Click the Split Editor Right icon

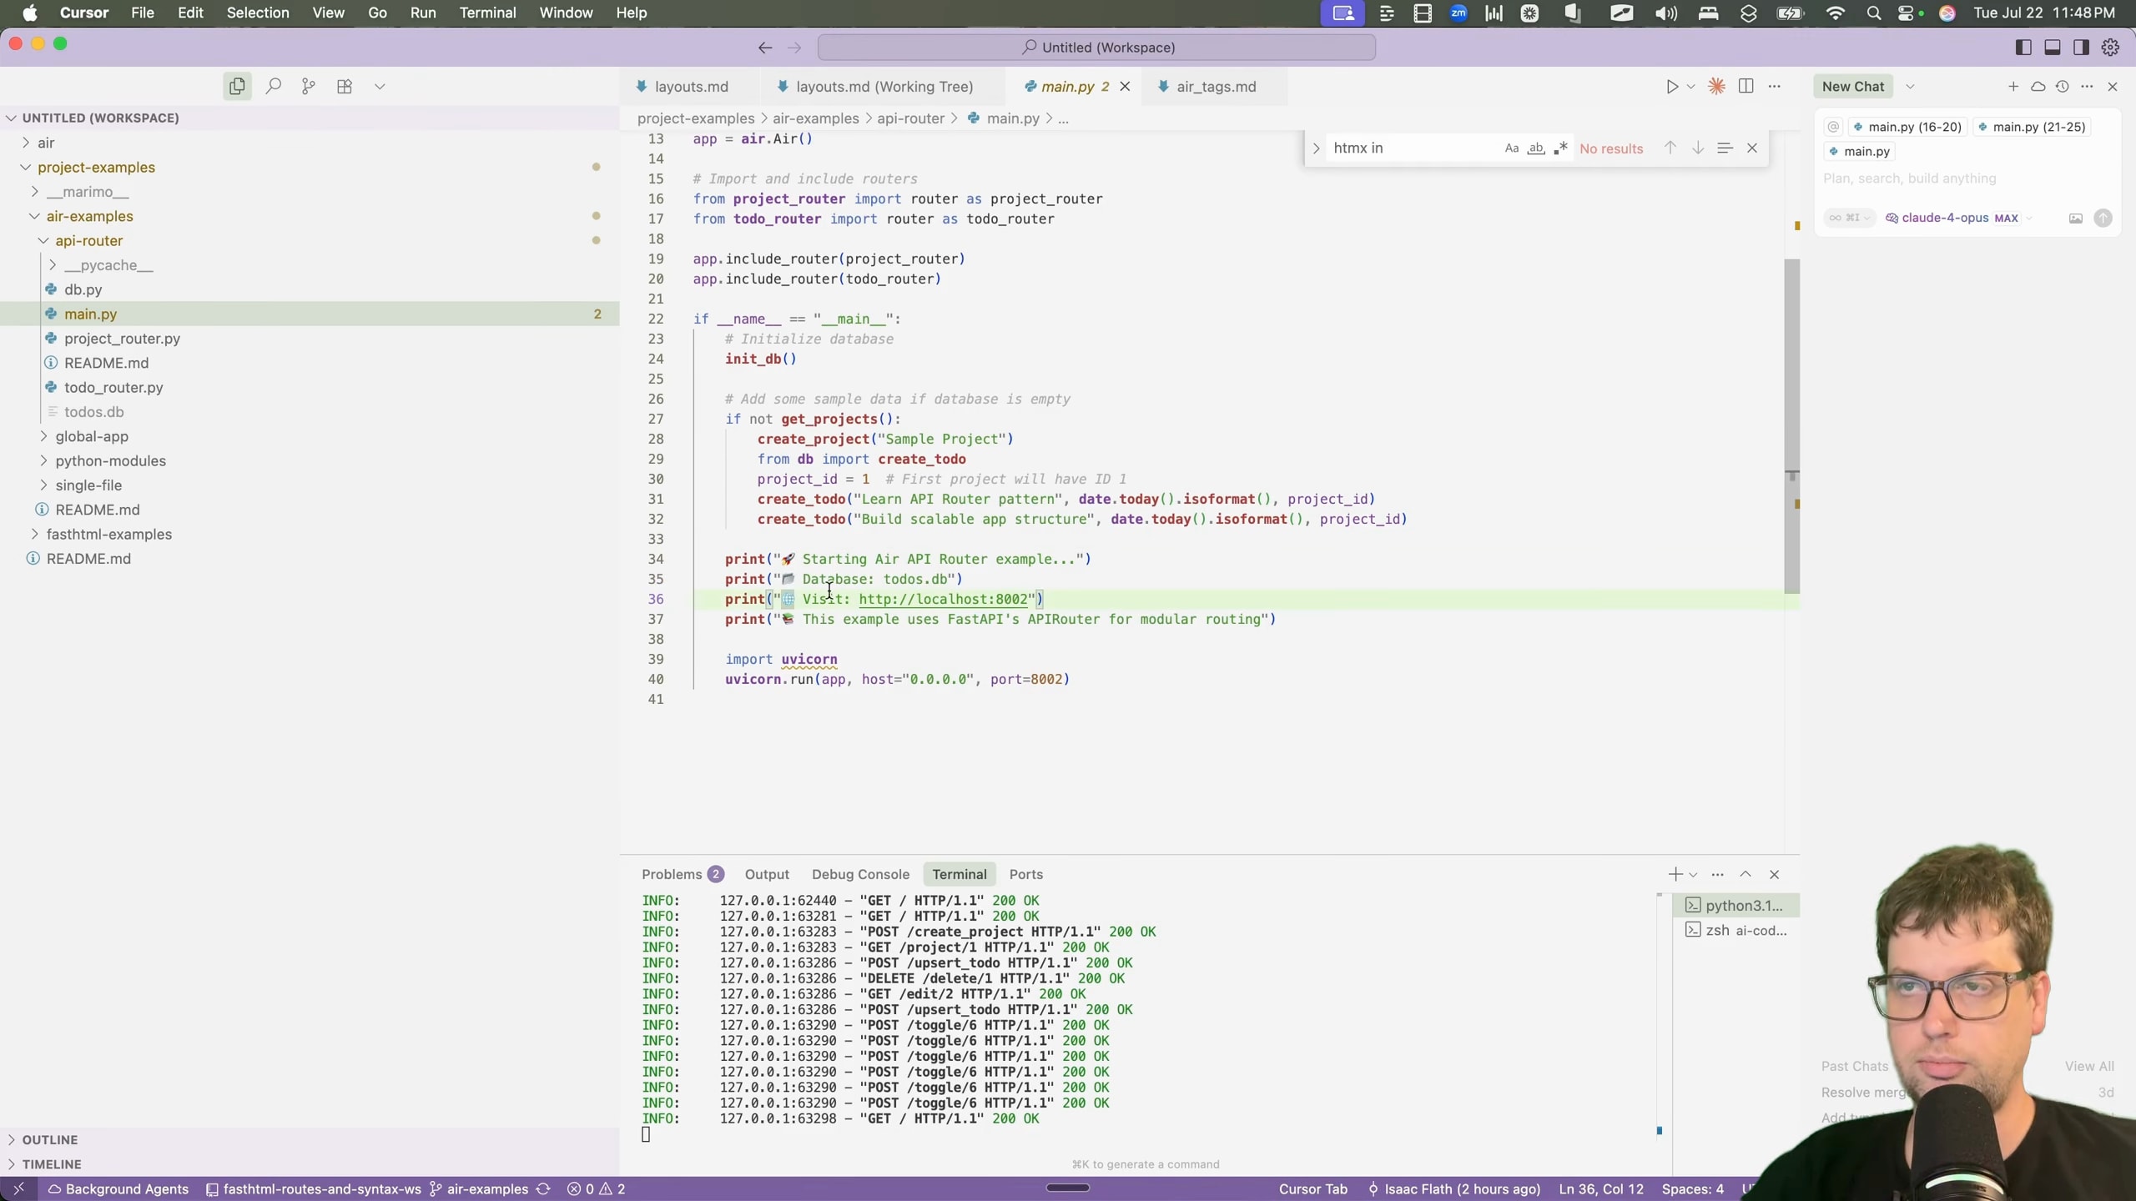point(1746,86)
